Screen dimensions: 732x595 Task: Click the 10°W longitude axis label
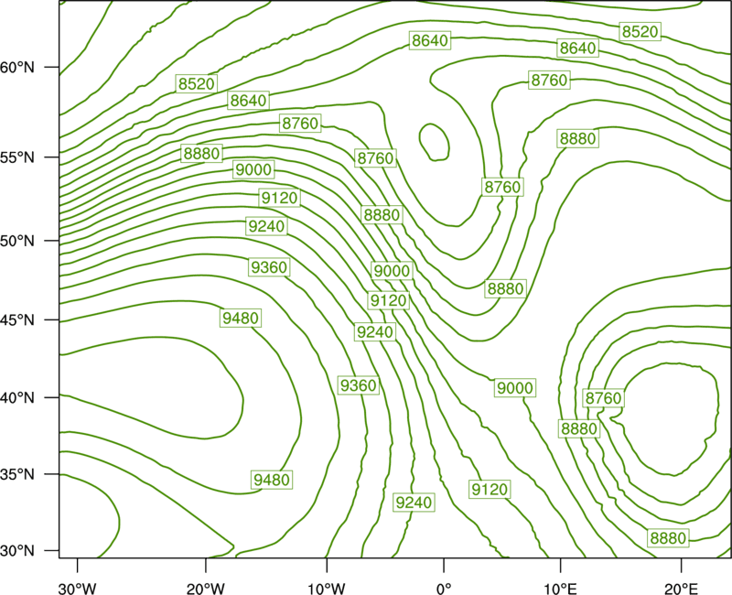click(326, 588)
